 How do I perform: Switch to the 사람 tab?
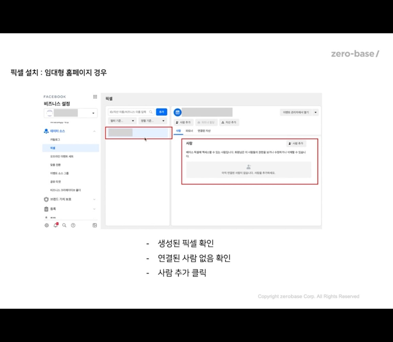click(178, 131)
